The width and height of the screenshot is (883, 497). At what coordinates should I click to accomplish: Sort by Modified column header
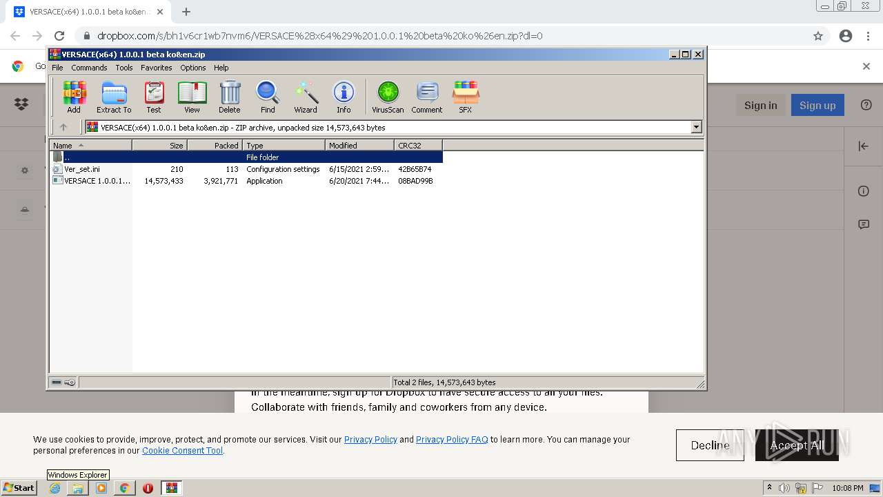[x=359, y=145]
